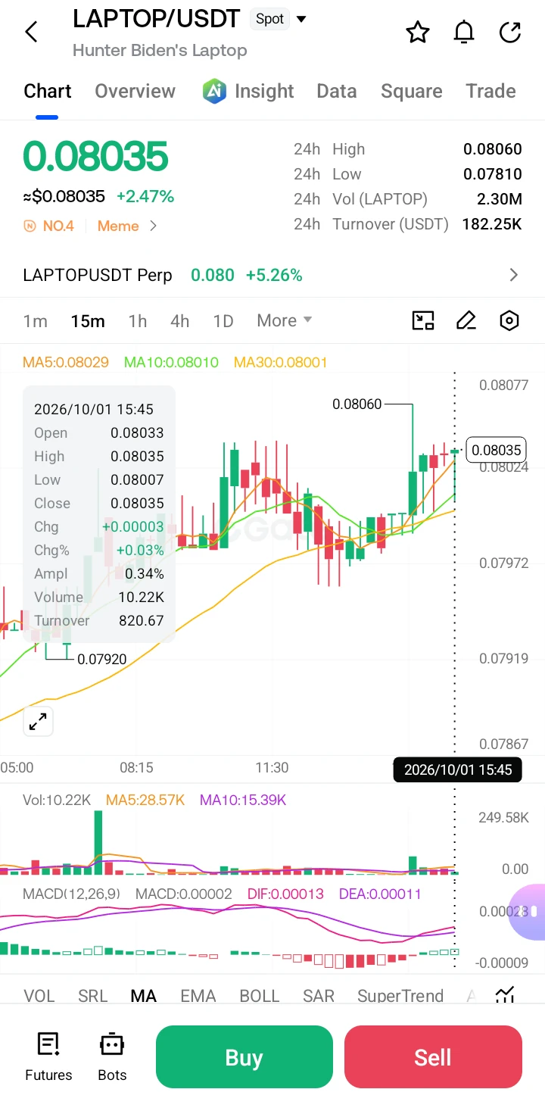This screenshot has height=1111, width=545.
Task: Open the Trade tab
Action: 490,92
